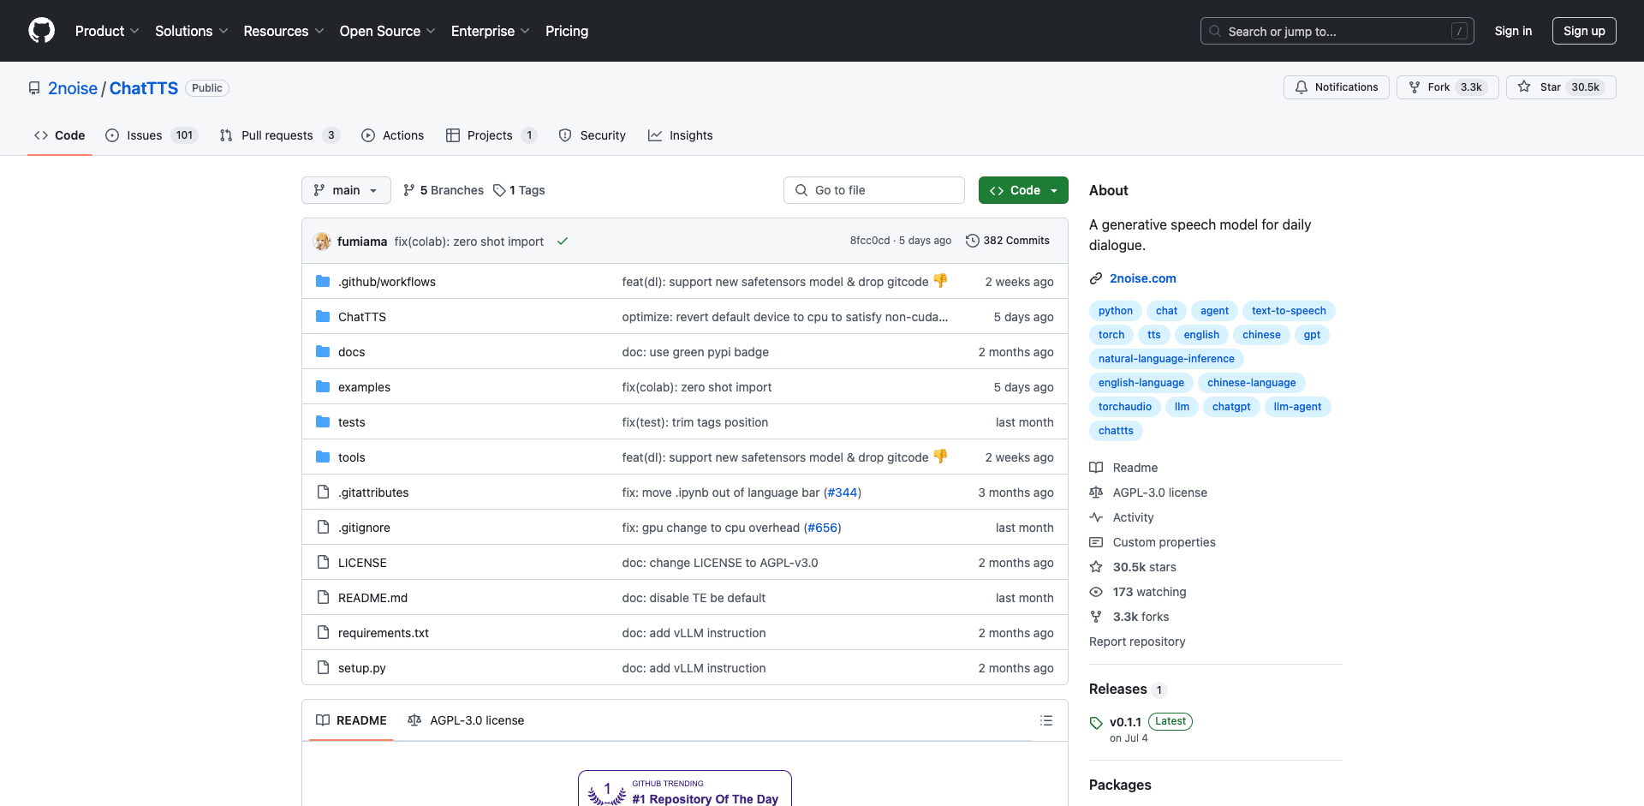Select the Security tab

[x=593, y=135]
